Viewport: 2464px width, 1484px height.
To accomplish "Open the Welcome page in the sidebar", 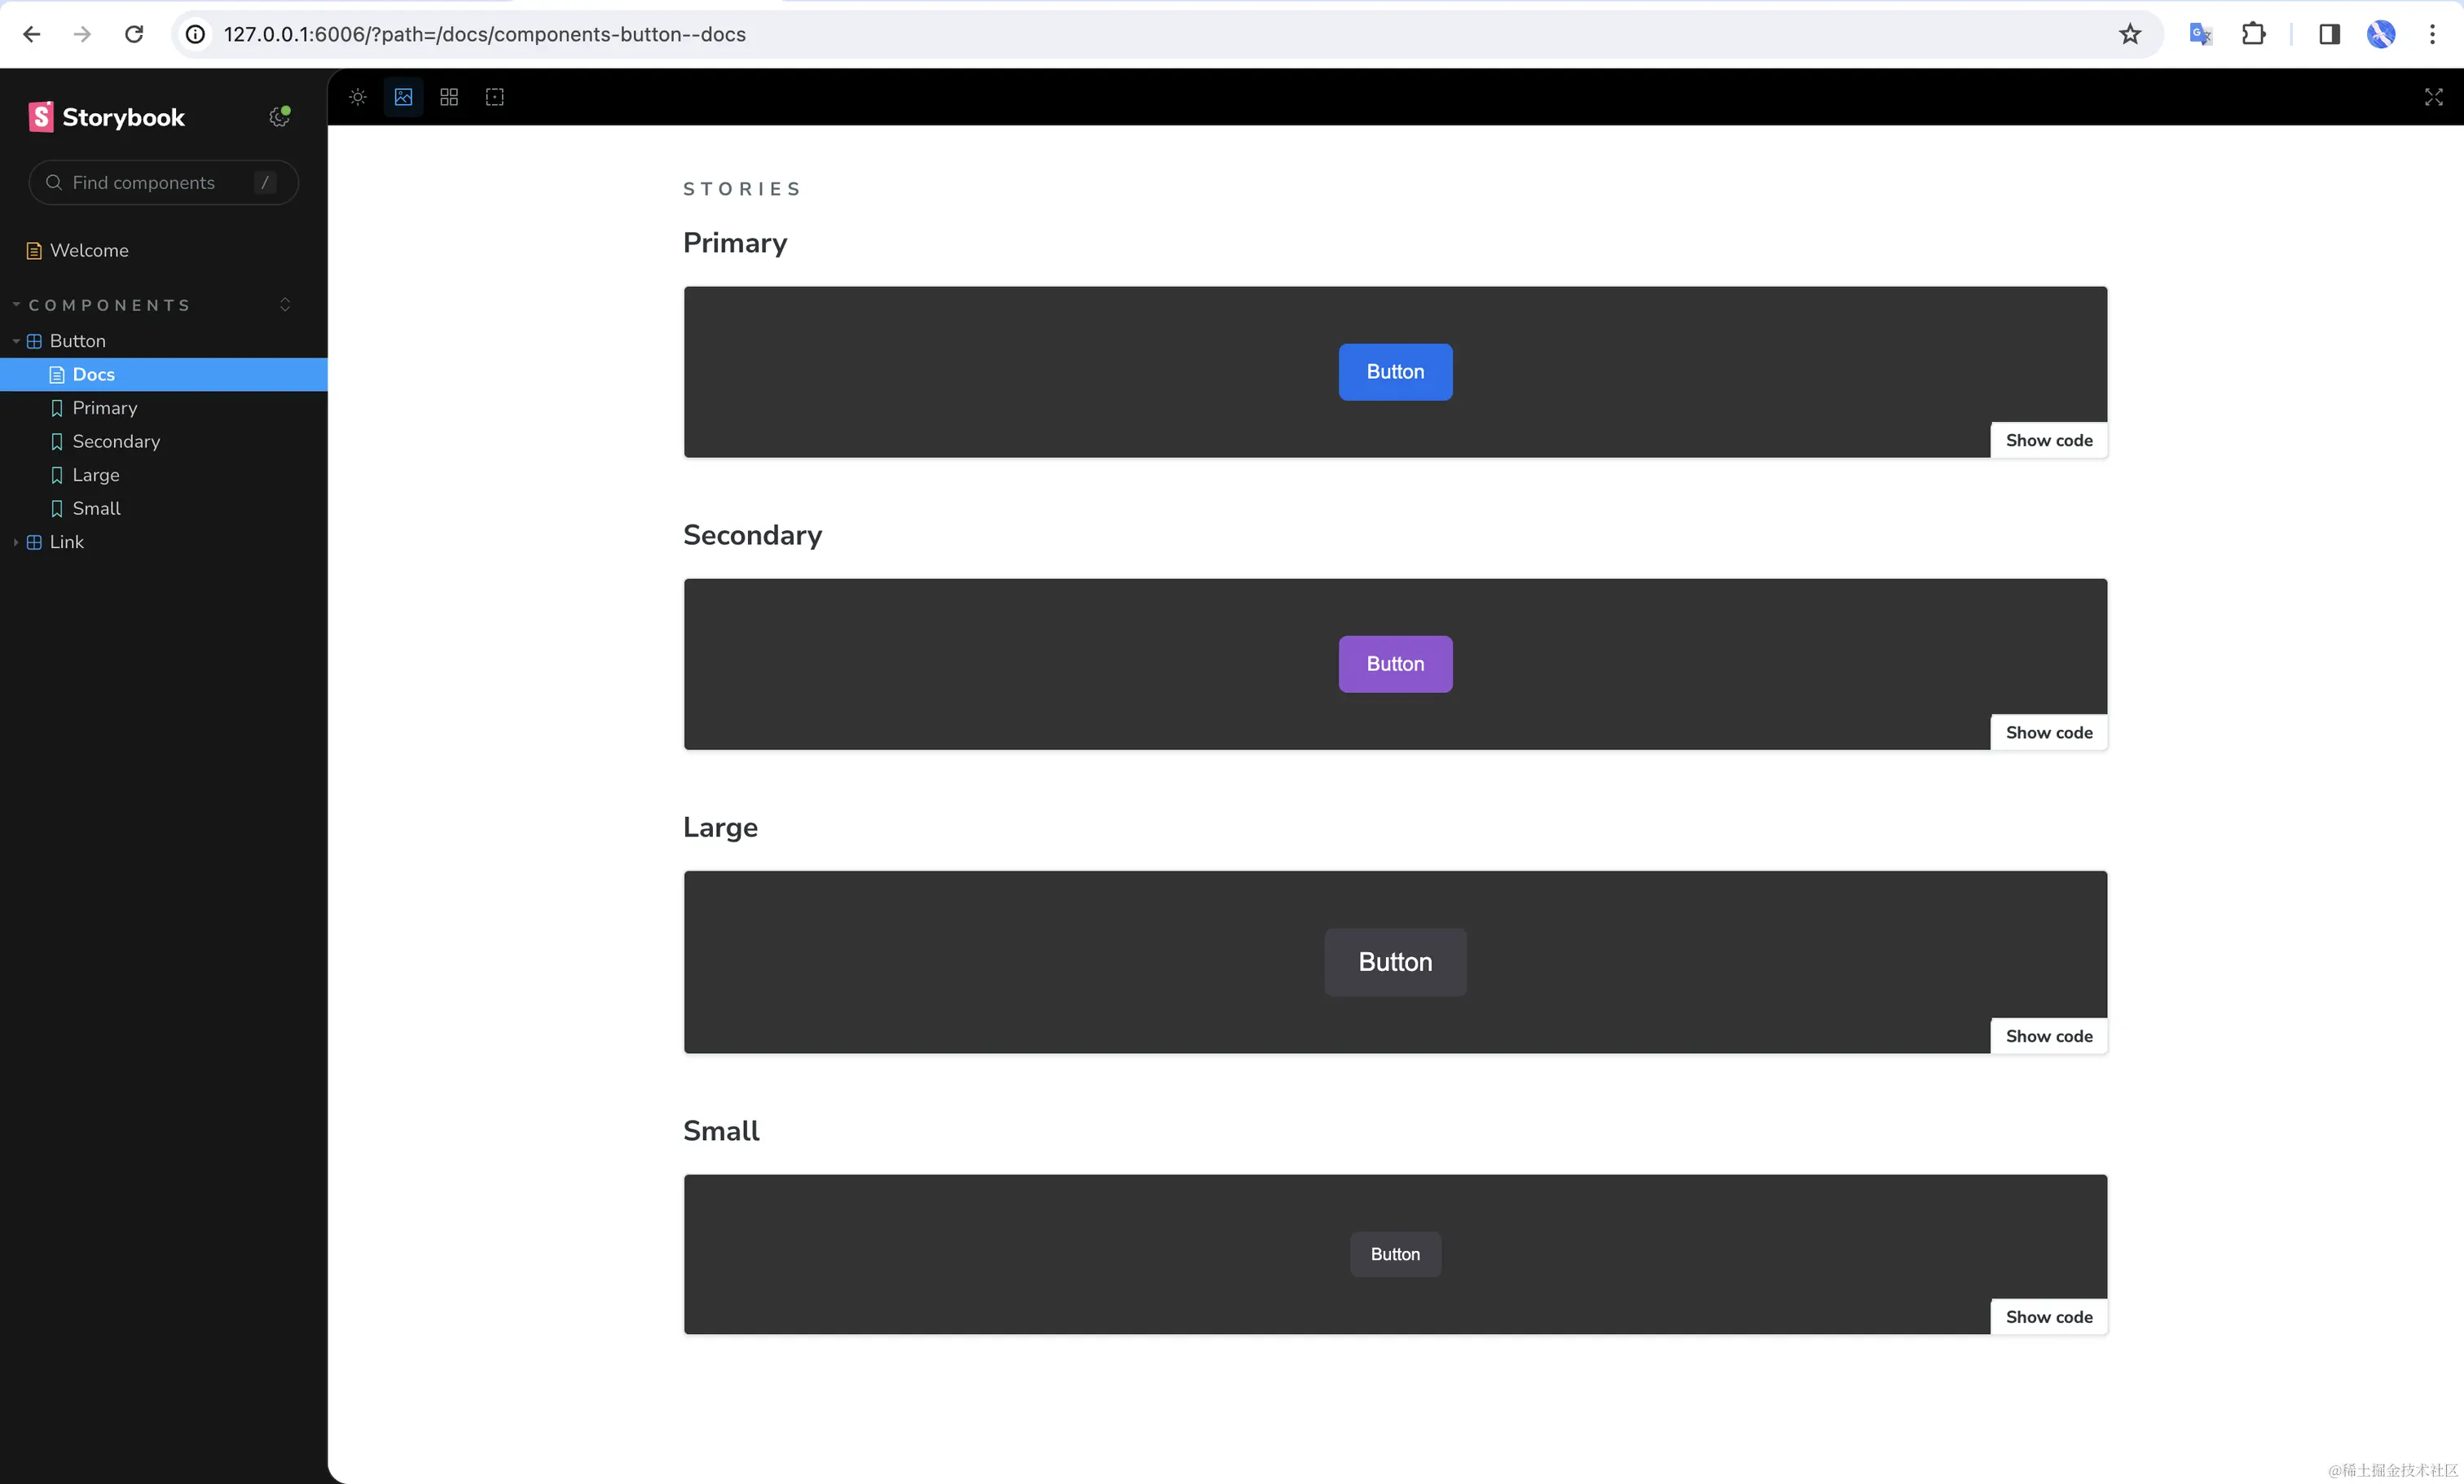I will 89,250.
